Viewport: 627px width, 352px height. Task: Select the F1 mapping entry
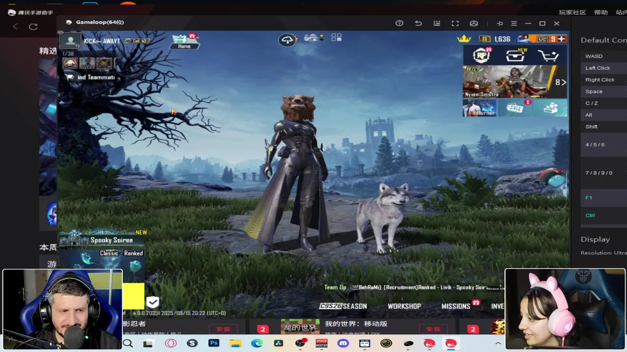(603, 198)
